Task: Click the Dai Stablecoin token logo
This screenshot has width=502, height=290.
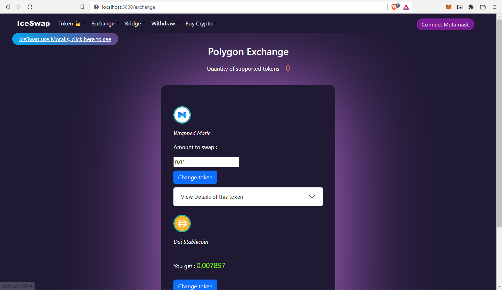Action: pos(182,224)
